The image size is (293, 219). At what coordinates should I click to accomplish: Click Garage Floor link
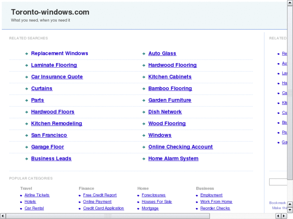(x=48, y=147)
